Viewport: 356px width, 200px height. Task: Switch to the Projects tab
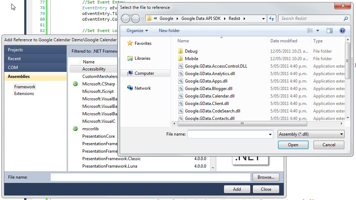tap(35, 50)
